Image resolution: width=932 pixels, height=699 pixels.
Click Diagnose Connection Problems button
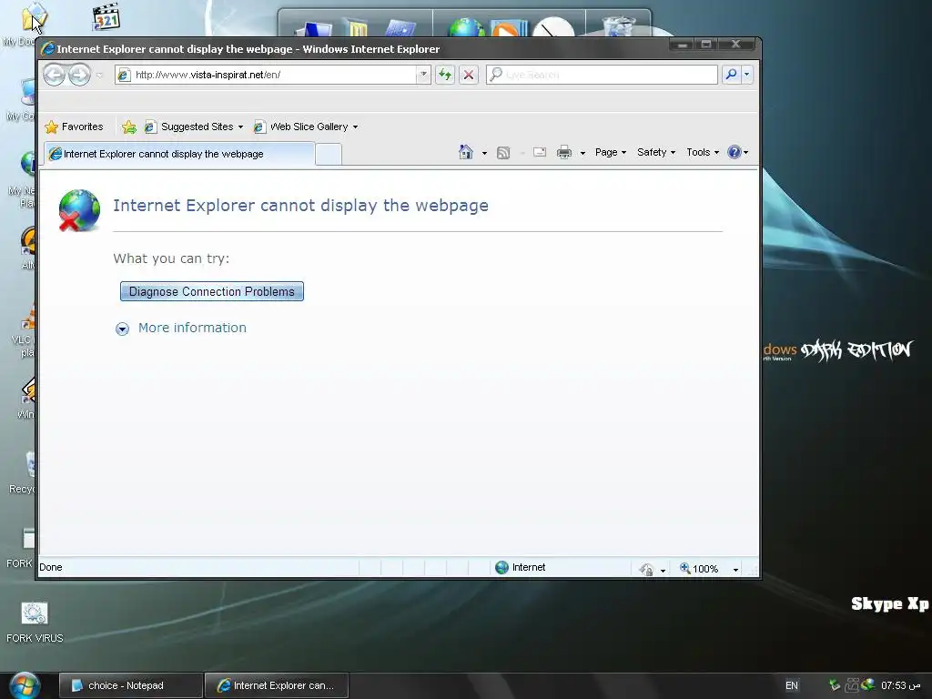click(211, 291)
